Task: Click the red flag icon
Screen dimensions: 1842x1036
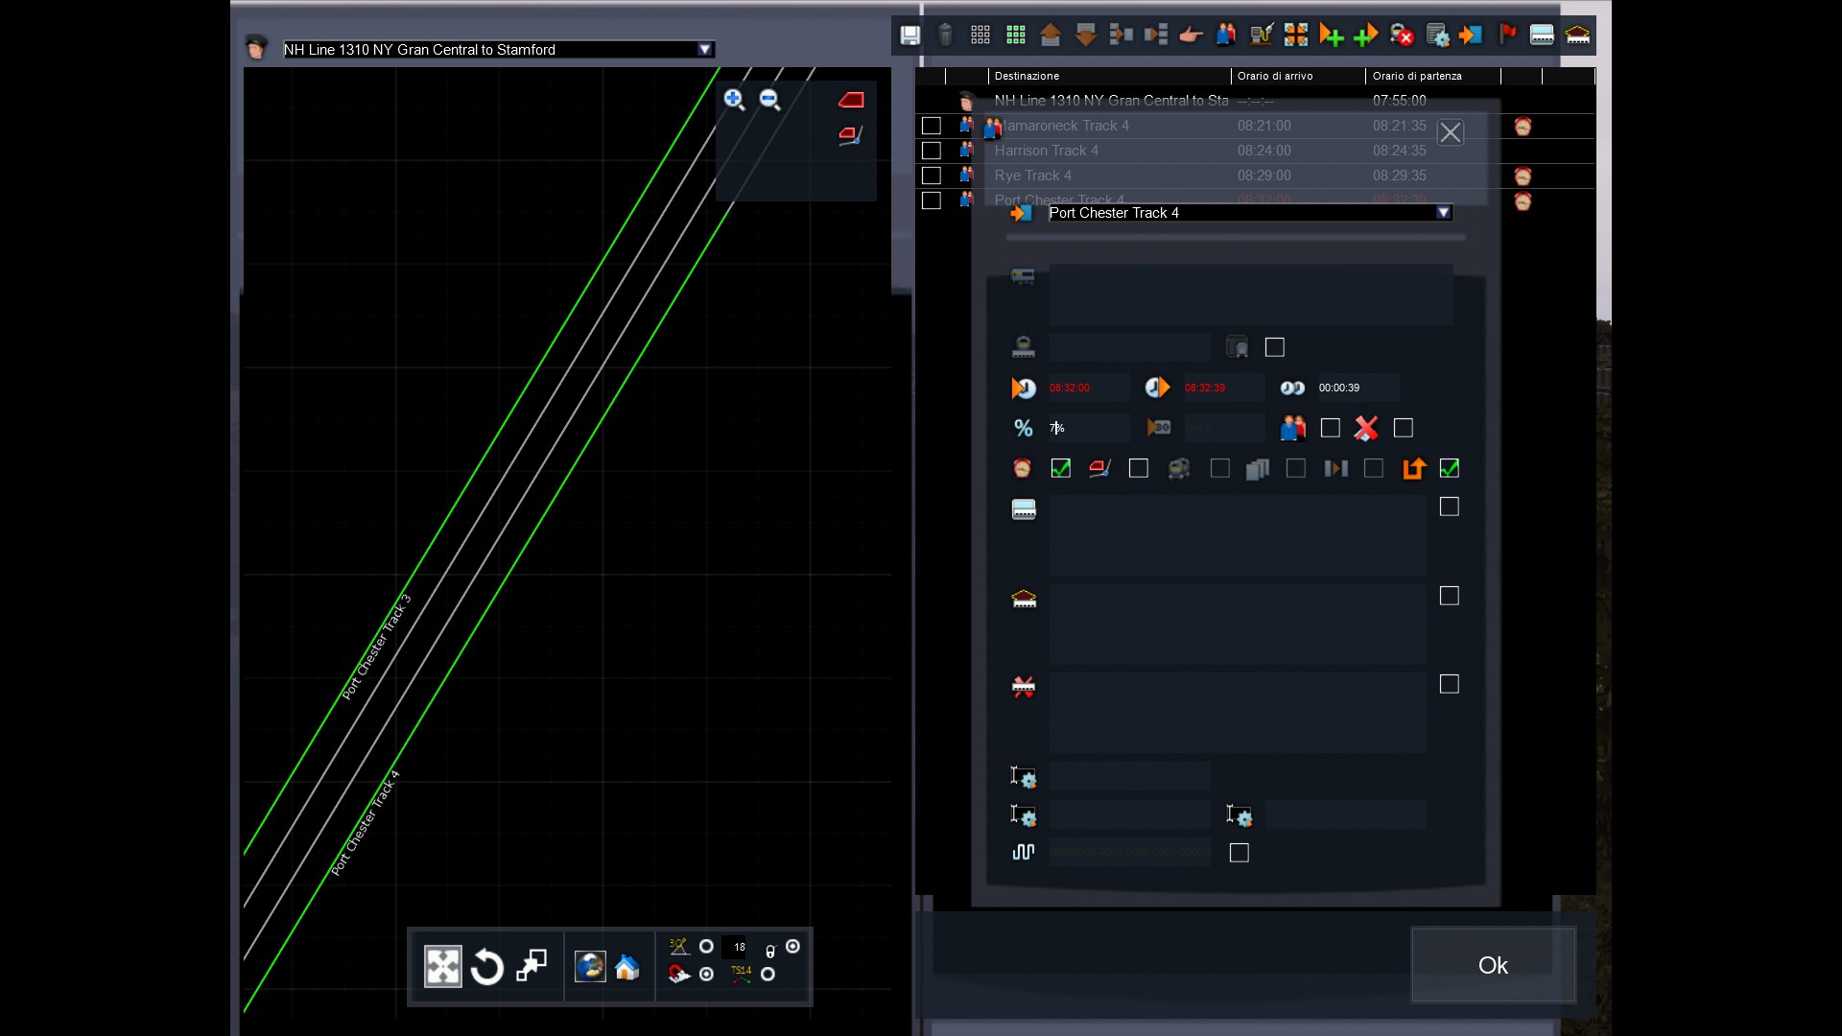Action: 1507,35
